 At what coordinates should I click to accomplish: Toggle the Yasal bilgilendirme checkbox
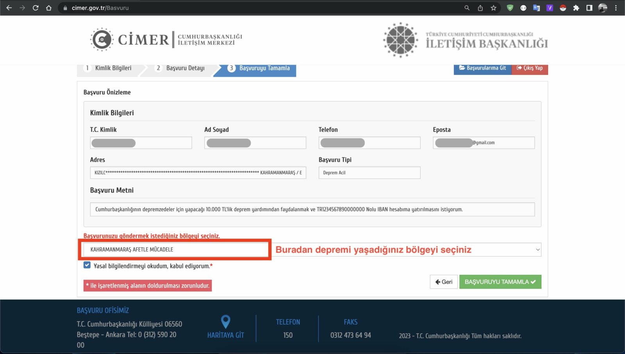pyautogui.click(x=87, y=265)
